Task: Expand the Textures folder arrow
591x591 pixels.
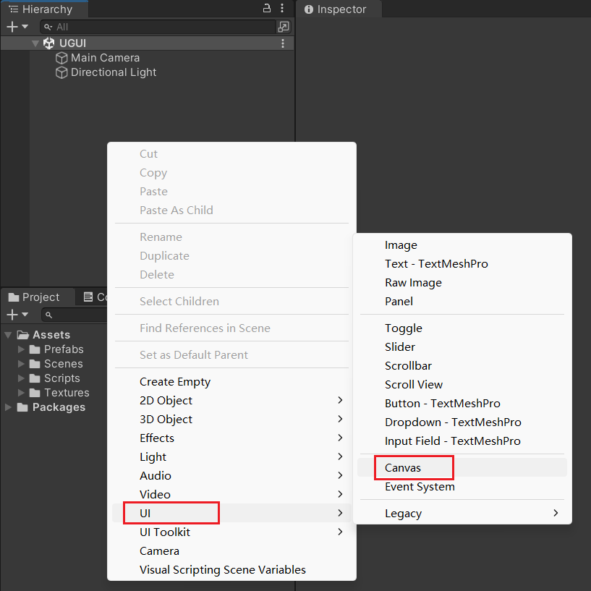Action: click(x=22, y=393)
